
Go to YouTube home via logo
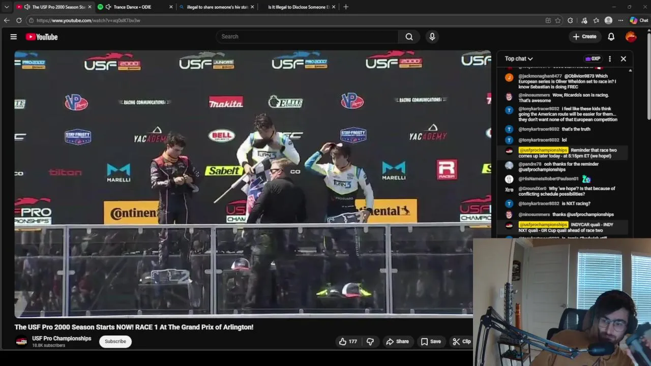(42, 37)
